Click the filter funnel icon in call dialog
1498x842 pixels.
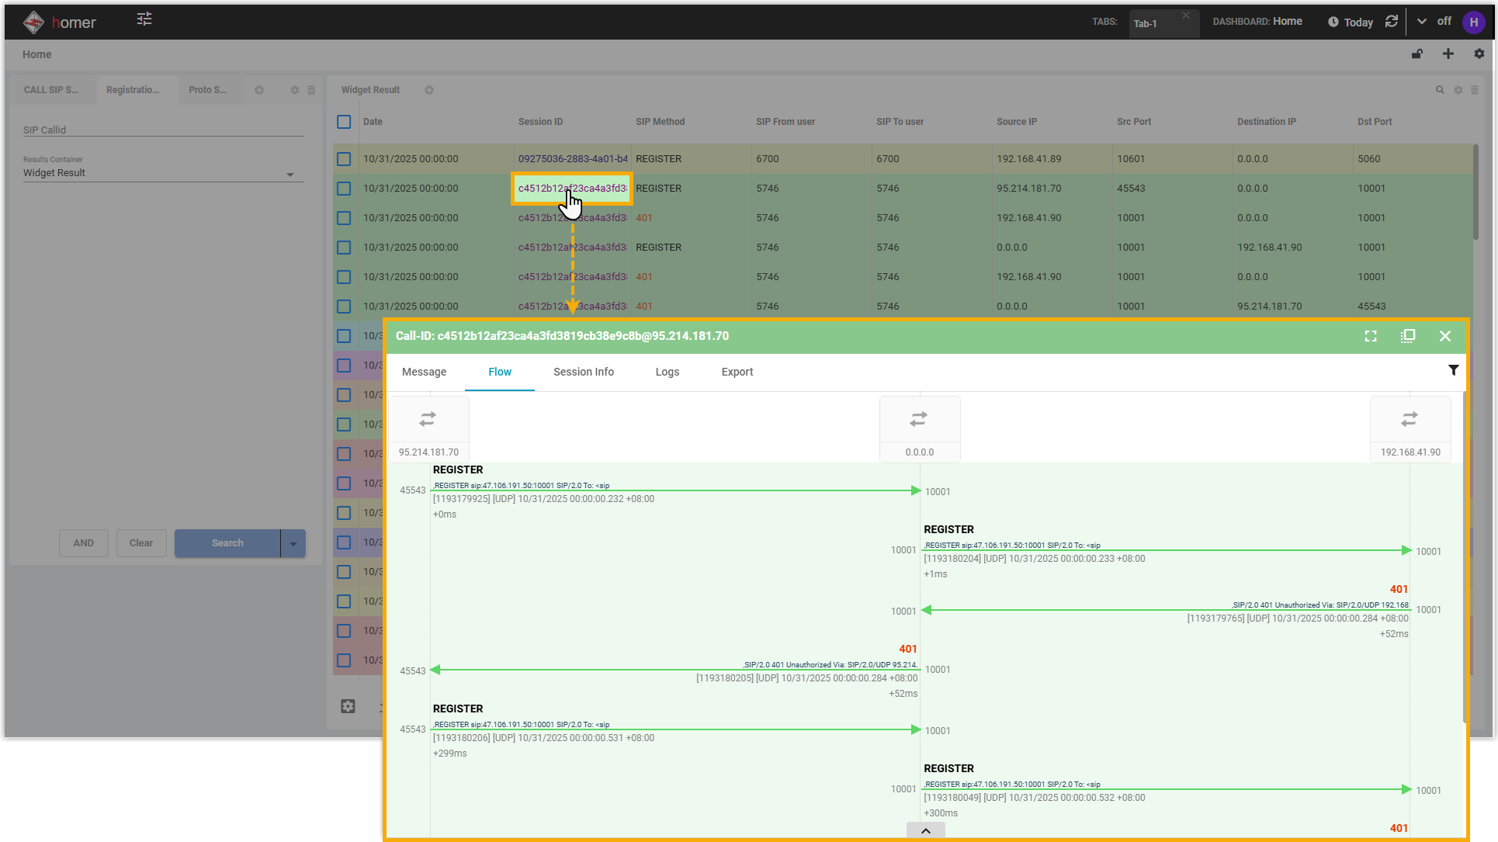tap(1453, 371)
